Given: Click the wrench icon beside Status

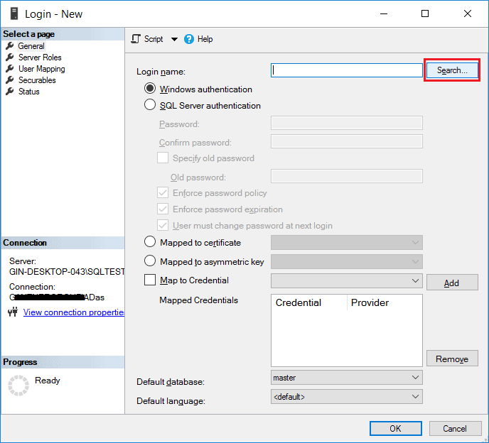Looking at the screenshot, I should pos(10,92).
